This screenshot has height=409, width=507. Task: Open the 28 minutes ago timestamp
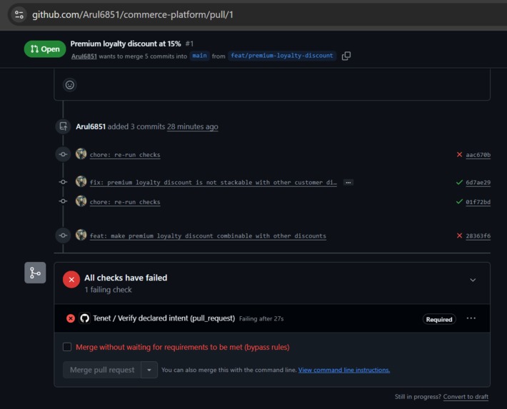pos(192,127)
